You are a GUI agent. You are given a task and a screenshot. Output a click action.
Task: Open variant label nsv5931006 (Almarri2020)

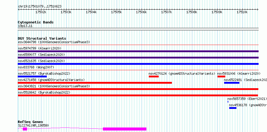[x=239, y=73]
